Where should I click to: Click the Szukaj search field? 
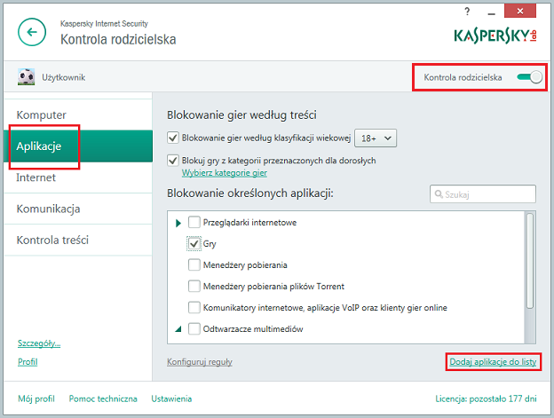pos(483,193)
